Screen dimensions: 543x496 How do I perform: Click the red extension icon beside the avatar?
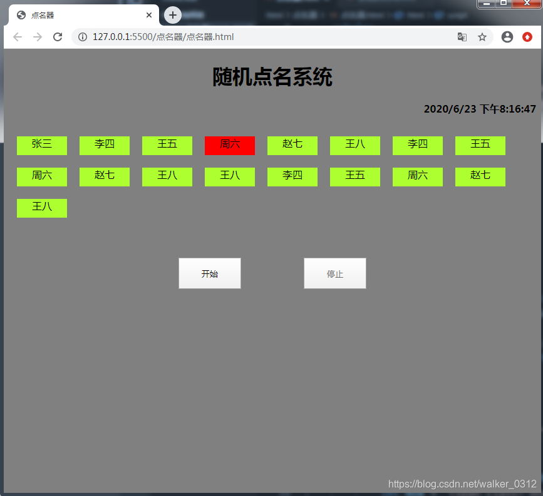click(x=528, y=37)
